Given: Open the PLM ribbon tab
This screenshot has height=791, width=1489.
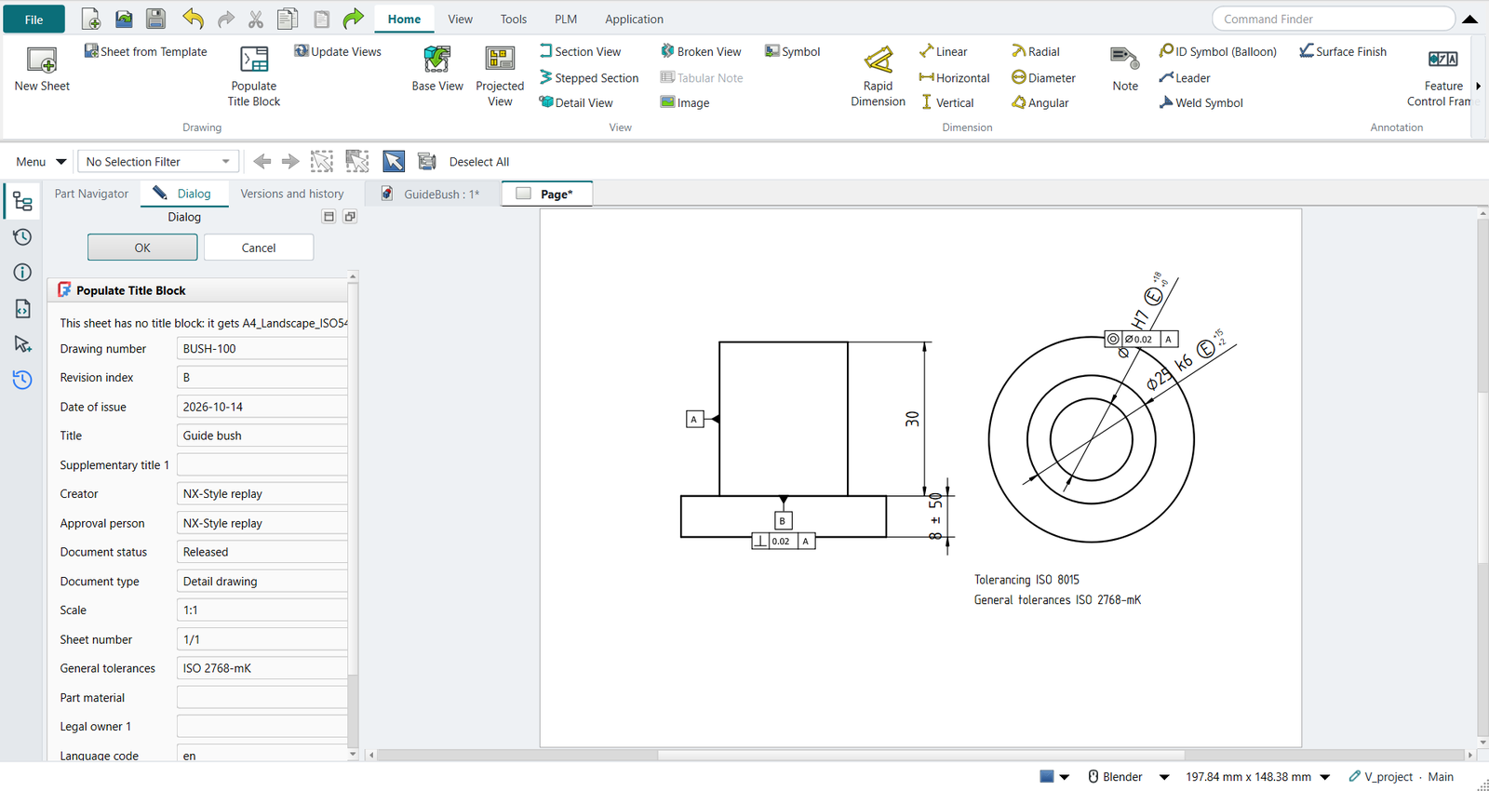Looking at the screenshot, I should click(566, 19).
